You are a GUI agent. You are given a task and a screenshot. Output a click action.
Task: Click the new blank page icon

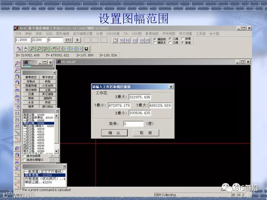pos(115,40)
